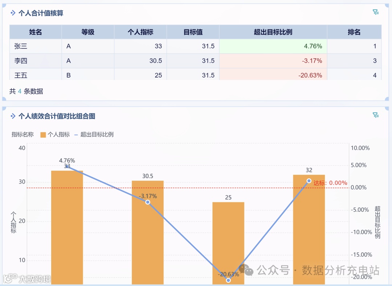Click ranking 1 cell in 张三 row
This screenshot has height=286, width=392.
click(x=354, y=46)
